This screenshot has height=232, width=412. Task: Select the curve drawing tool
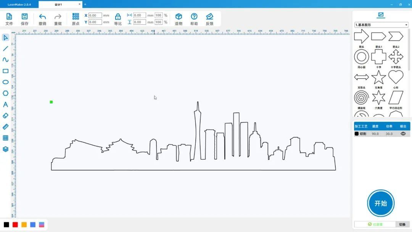[6, 60]
